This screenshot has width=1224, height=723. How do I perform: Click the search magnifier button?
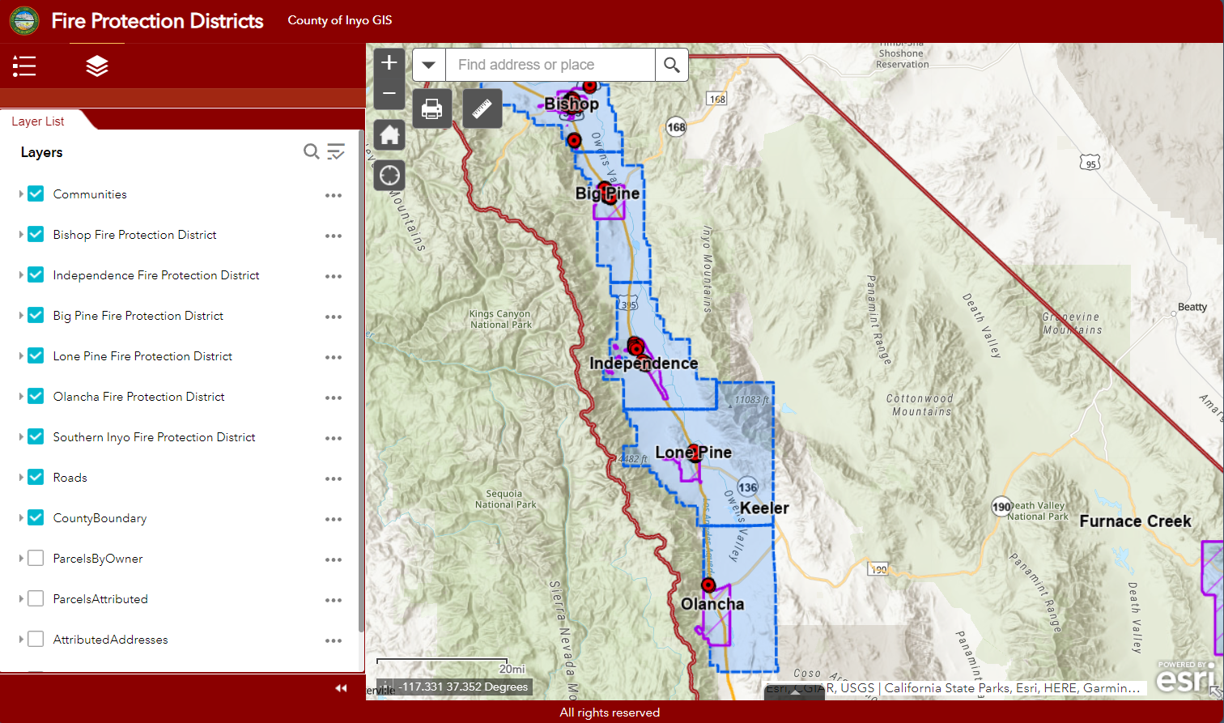672,65
